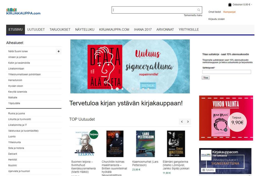Open the shopping bag cart icon

tap(230, 5)
